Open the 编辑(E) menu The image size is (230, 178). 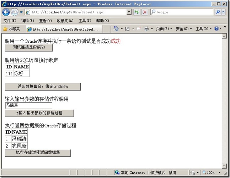pyautogui.click(x=28, y=21)
